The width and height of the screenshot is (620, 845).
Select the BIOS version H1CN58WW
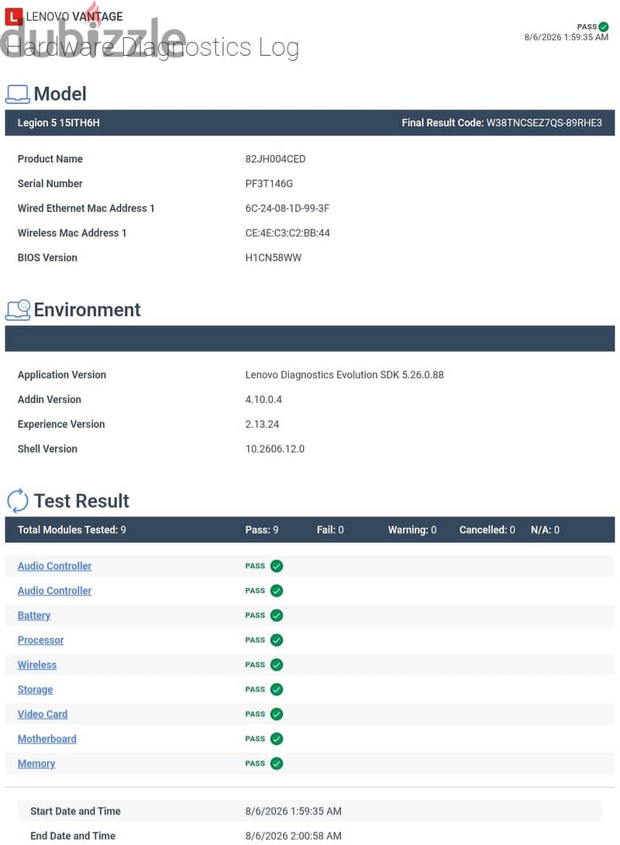273,258
